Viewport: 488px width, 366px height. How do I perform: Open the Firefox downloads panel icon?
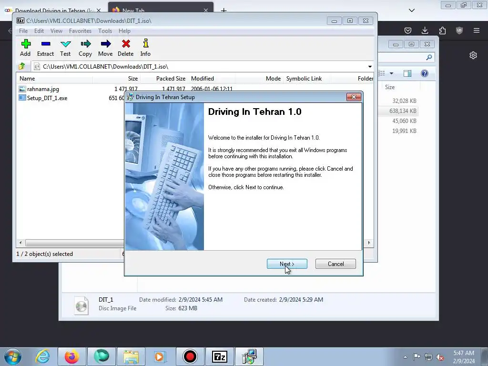tap(425, 30)
